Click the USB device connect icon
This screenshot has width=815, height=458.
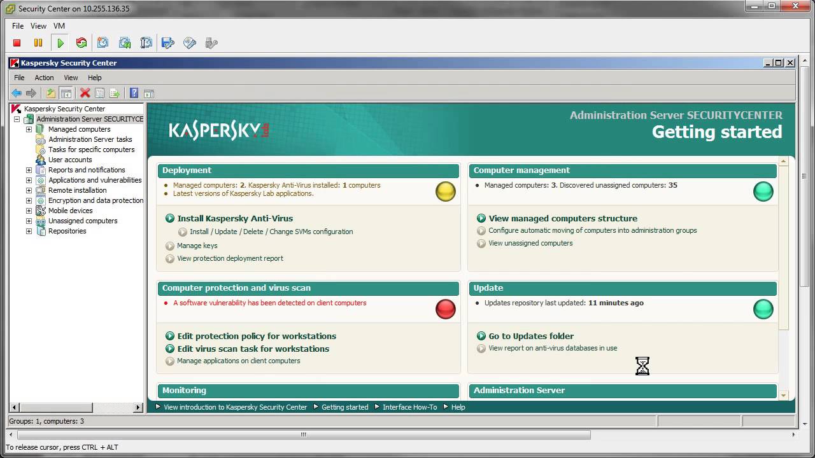pos(211,43)
